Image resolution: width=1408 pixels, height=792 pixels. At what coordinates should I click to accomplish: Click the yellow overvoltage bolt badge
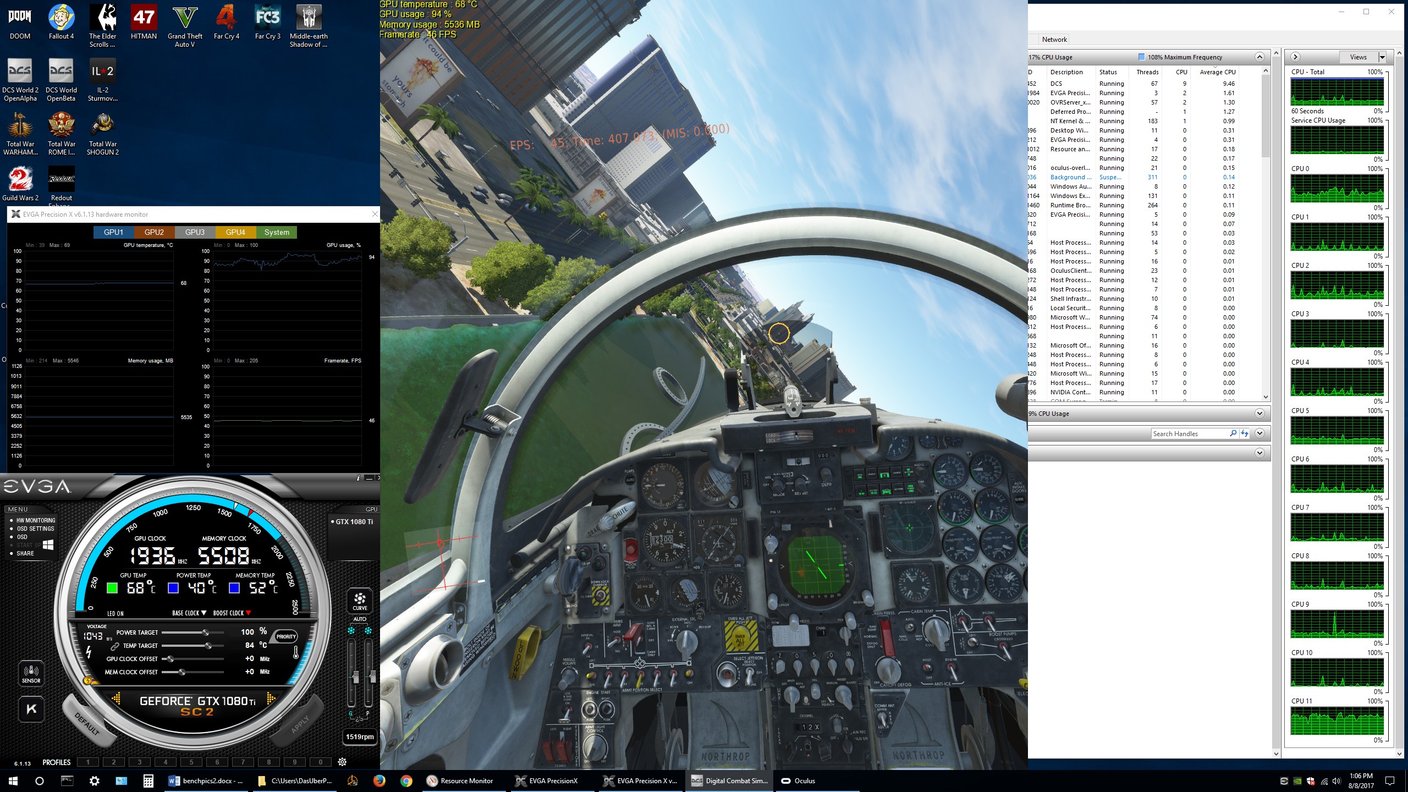tap(87, 680)
